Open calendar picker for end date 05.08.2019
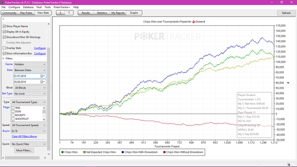Screen dimensions: 297x167 [42, 82]
